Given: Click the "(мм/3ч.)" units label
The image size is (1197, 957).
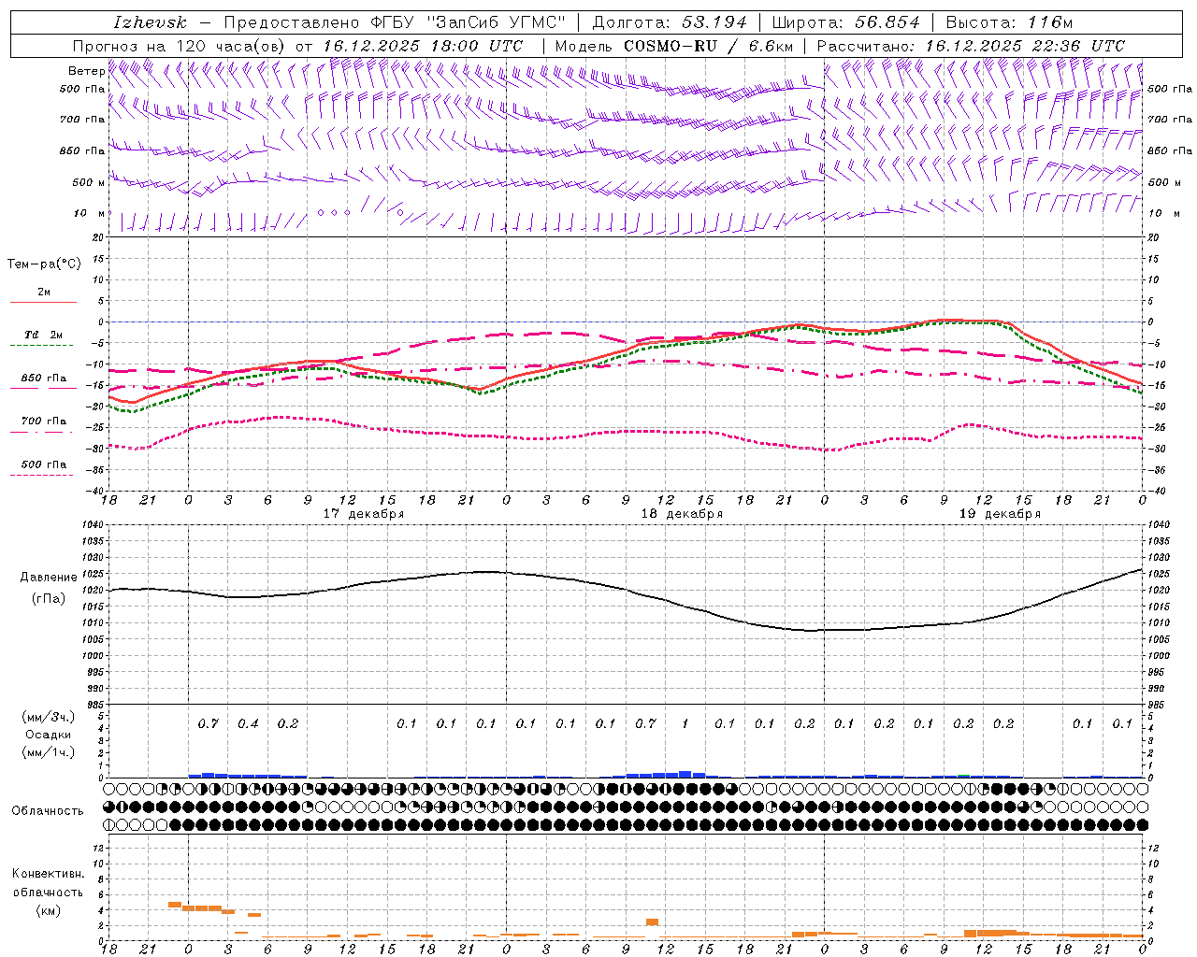Looking at the screenshot, I should [x=49, y=717].
